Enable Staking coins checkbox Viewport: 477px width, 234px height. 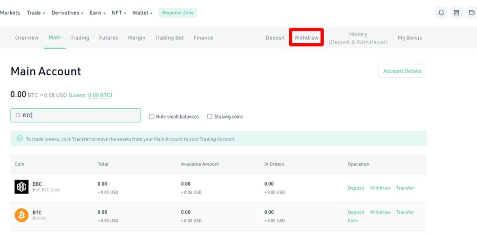[x=210, y=116]
